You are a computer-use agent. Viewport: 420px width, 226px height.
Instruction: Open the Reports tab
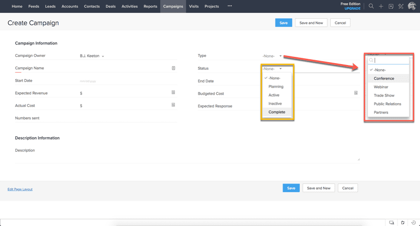click(x=150, y=6)
